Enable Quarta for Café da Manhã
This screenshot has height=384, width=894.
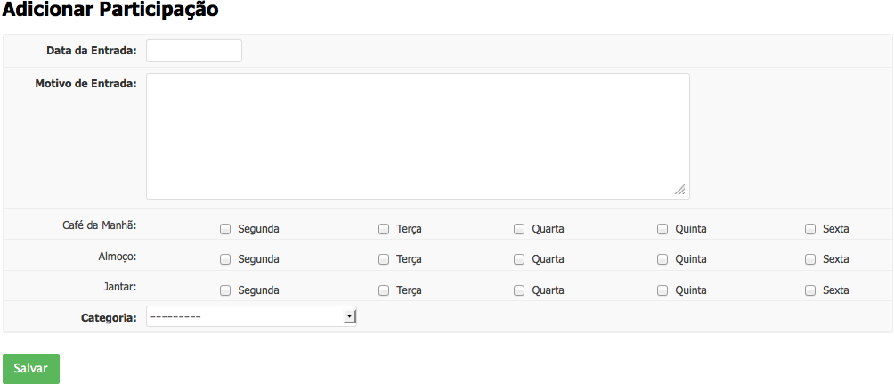519,229
